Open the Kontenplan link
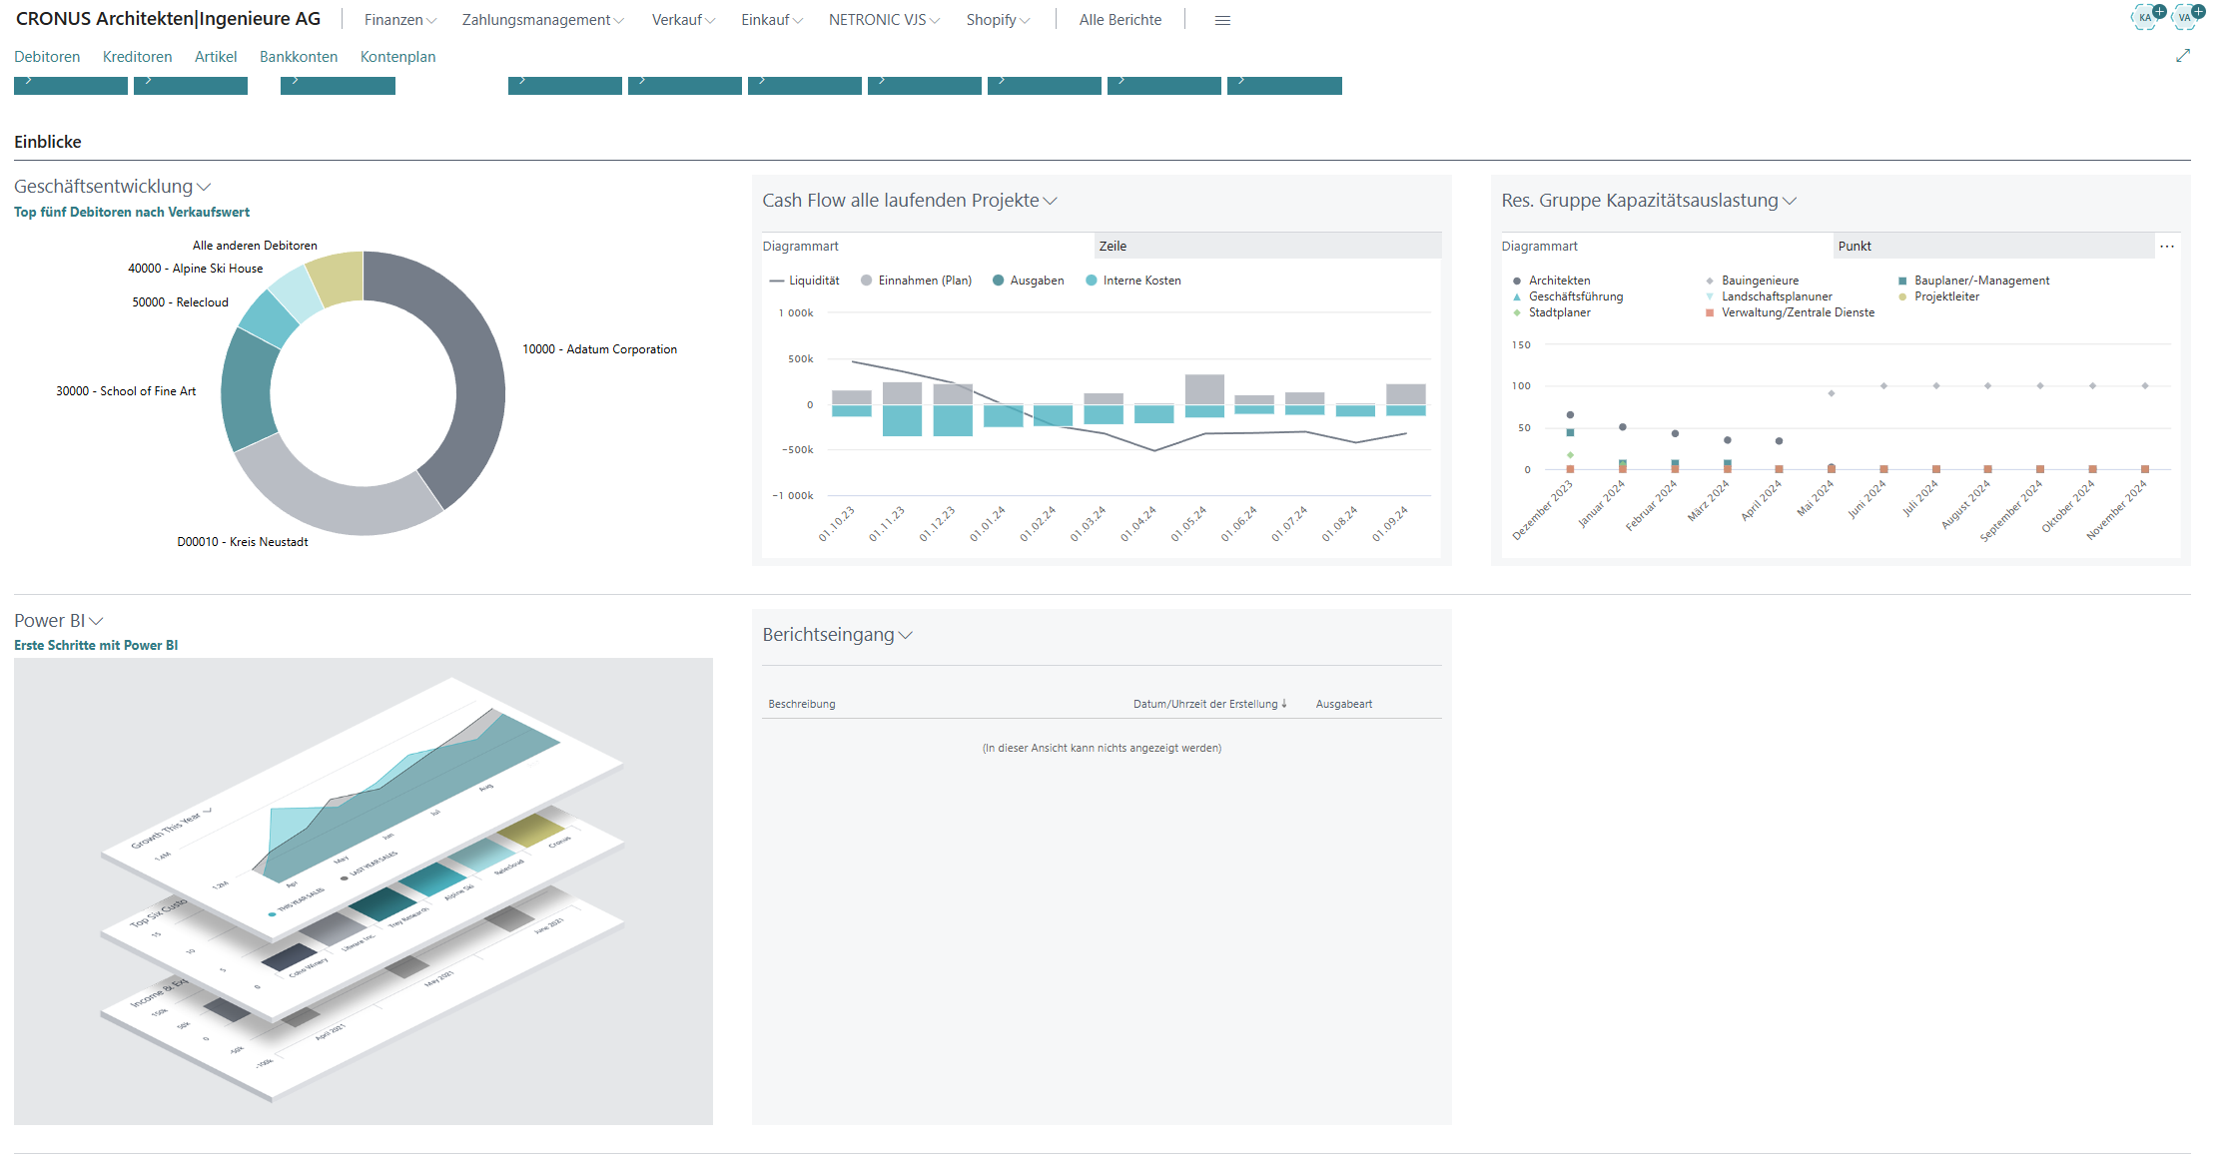2237x1156 pixels. 398,57
